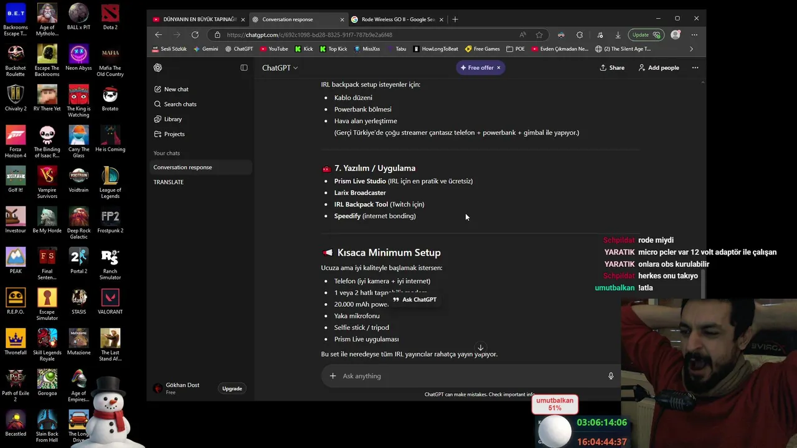Screen dimensions: 797x448
Task: Close the Rode Wireless GO II tab
Action: click(x=442, y=19)
